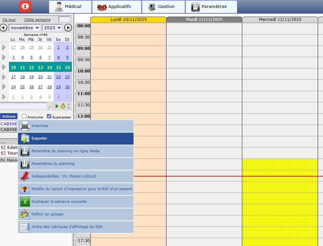
Task: Click the red notification badge showing 1
Action: pyautogui.click(x=25, y=6)
